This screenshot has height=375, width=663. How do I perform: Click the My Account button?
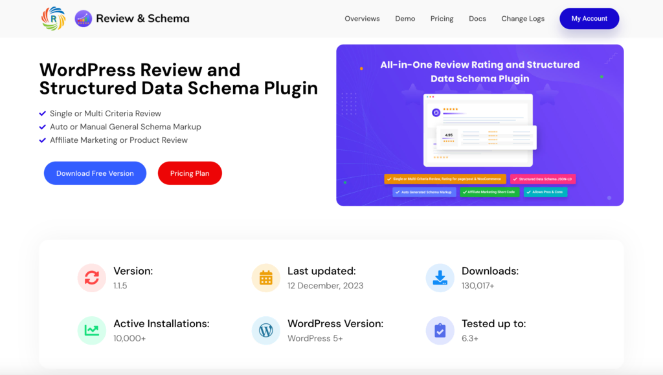(x=589, y=19)
